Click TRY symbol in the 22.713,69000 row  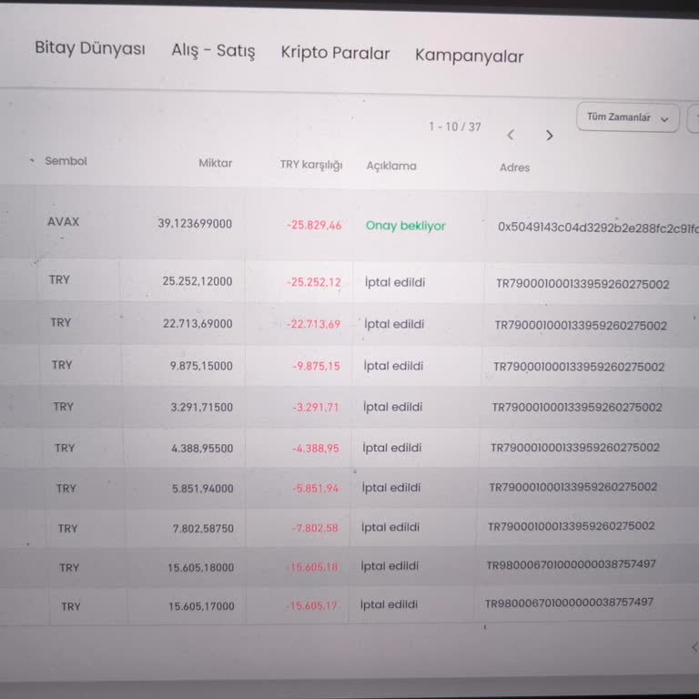click(x=61, y=322)
